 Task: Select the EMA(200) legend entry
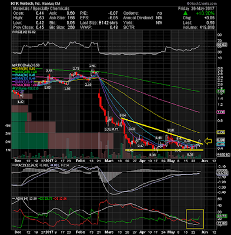pos(24,72)
